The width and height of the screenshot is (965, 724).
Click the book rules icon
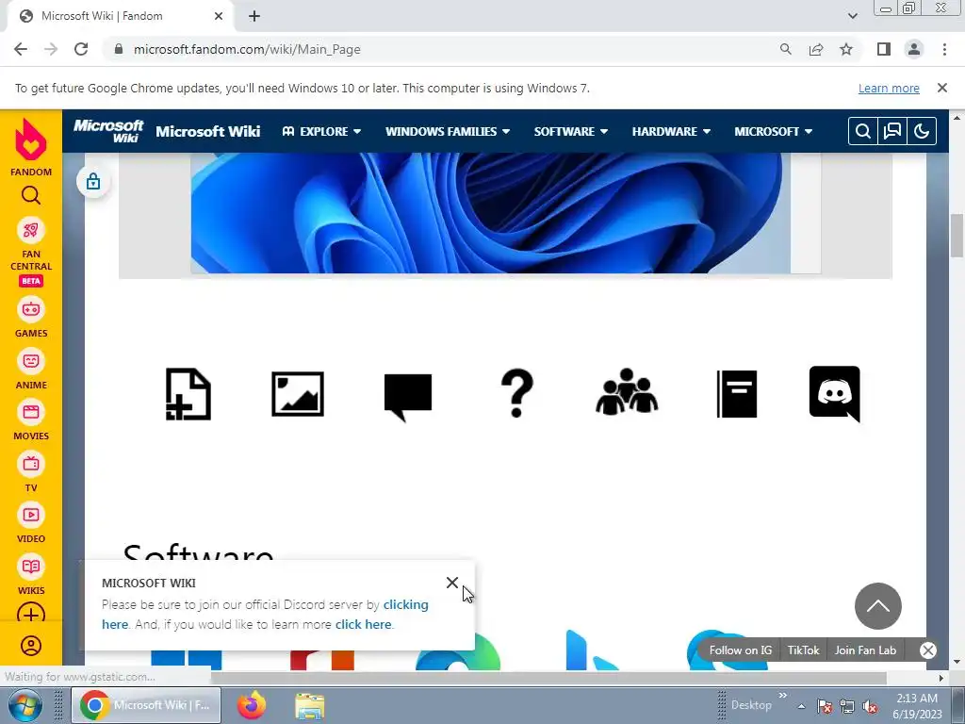(x=737, y=394)
